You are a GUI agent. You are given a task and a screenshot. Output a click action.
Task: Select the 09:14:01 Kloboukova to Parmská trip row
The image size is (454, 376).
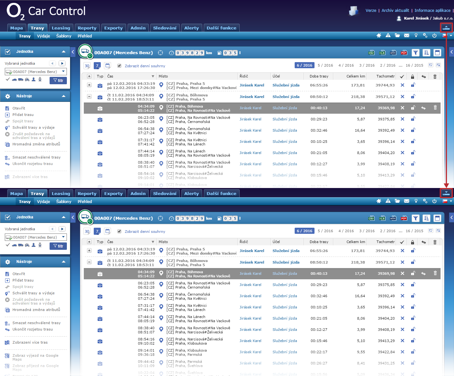[x=262, y=352]
